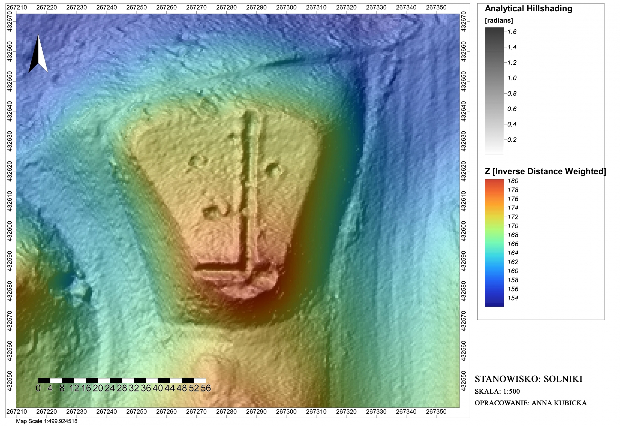Click the rainbow Z elevation legend gradient bar
The height and width of the screenshot is (426, 620).
(494, 243)
